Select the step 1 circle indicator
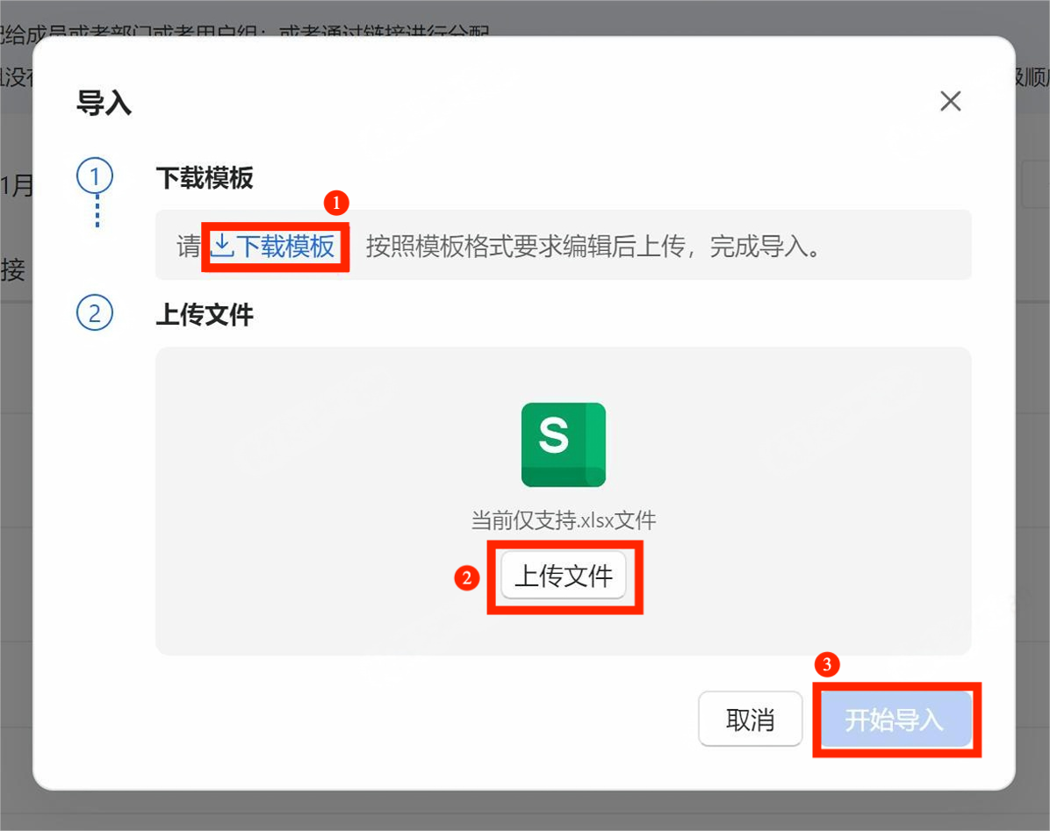 95,177
